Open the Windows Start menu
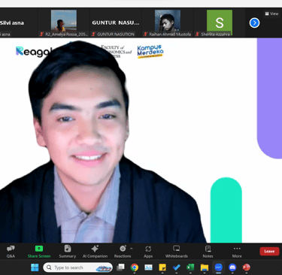Screen dimensions: 282x275 (35, 267)
